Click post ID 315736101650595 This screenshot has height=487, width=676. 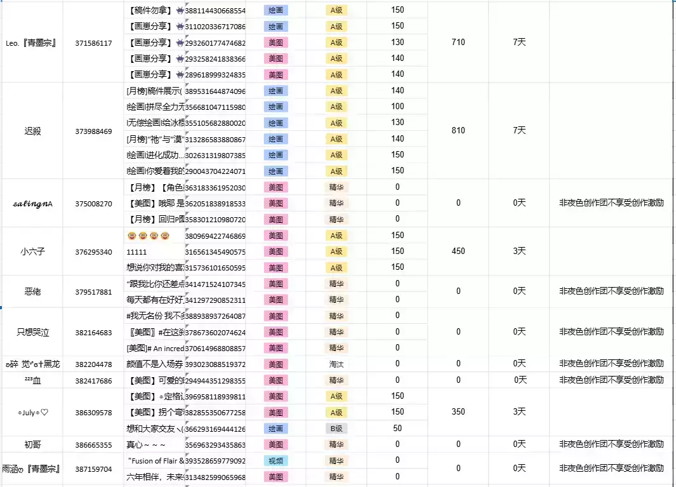tap(215, 268)
